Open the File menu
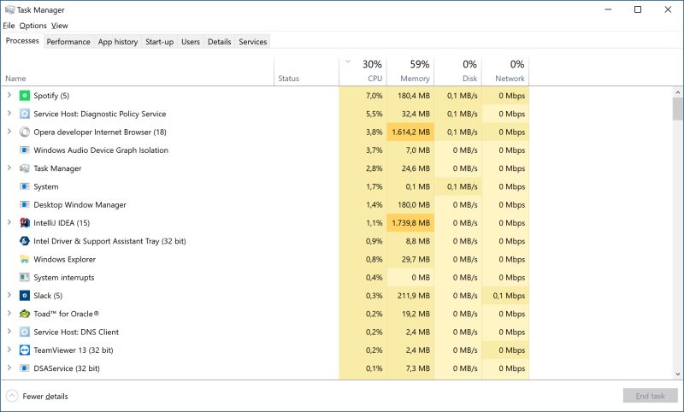This screenshot has width=684, height=412. click(x=9, y=26)
